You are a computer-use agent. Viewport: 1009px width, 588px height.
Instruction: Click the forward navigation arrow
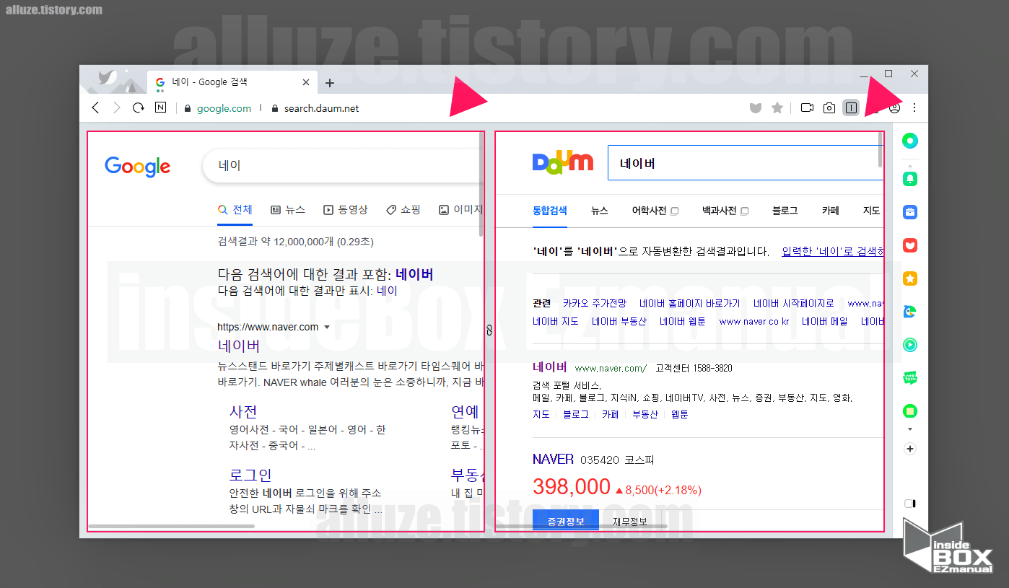pos(117,108)
